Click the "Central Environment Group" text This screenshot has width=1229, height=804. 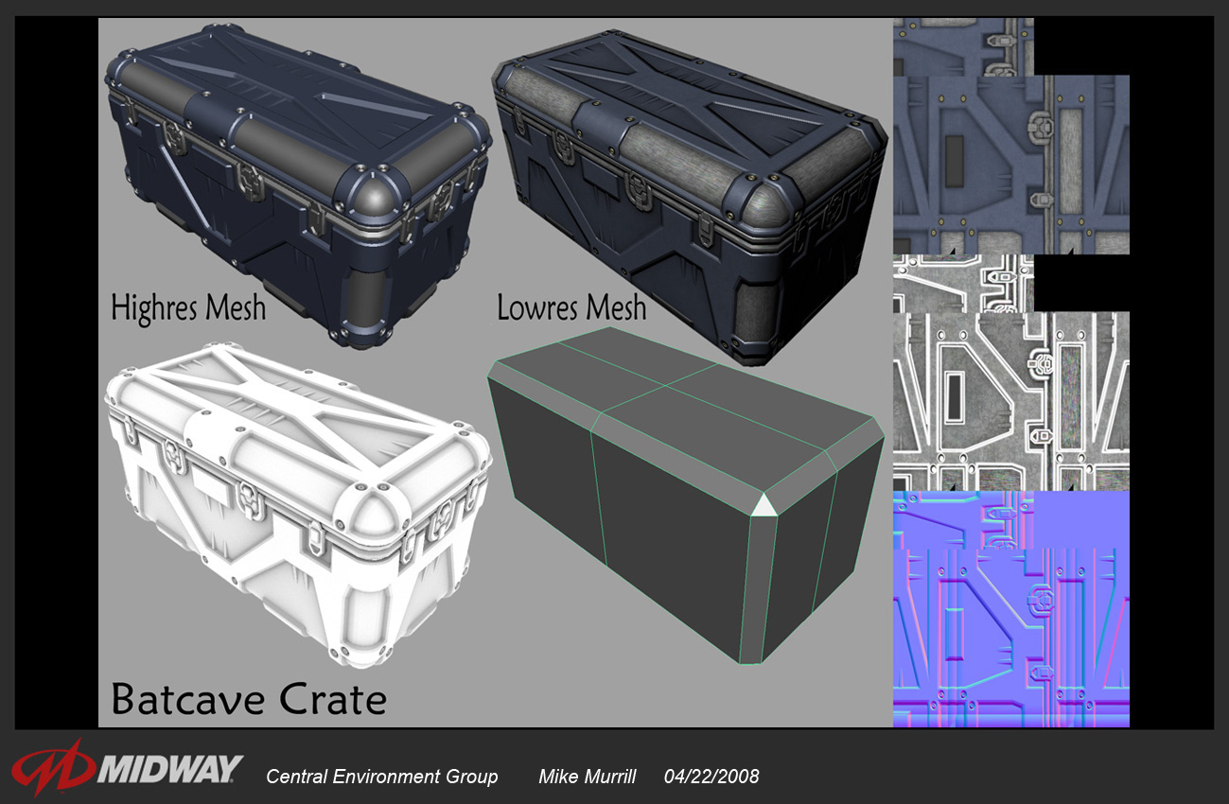382,777
